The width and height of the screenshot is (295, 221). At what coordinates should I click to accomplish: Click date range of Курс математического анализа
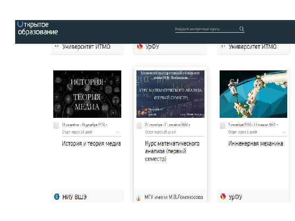[x=168, y=125]
